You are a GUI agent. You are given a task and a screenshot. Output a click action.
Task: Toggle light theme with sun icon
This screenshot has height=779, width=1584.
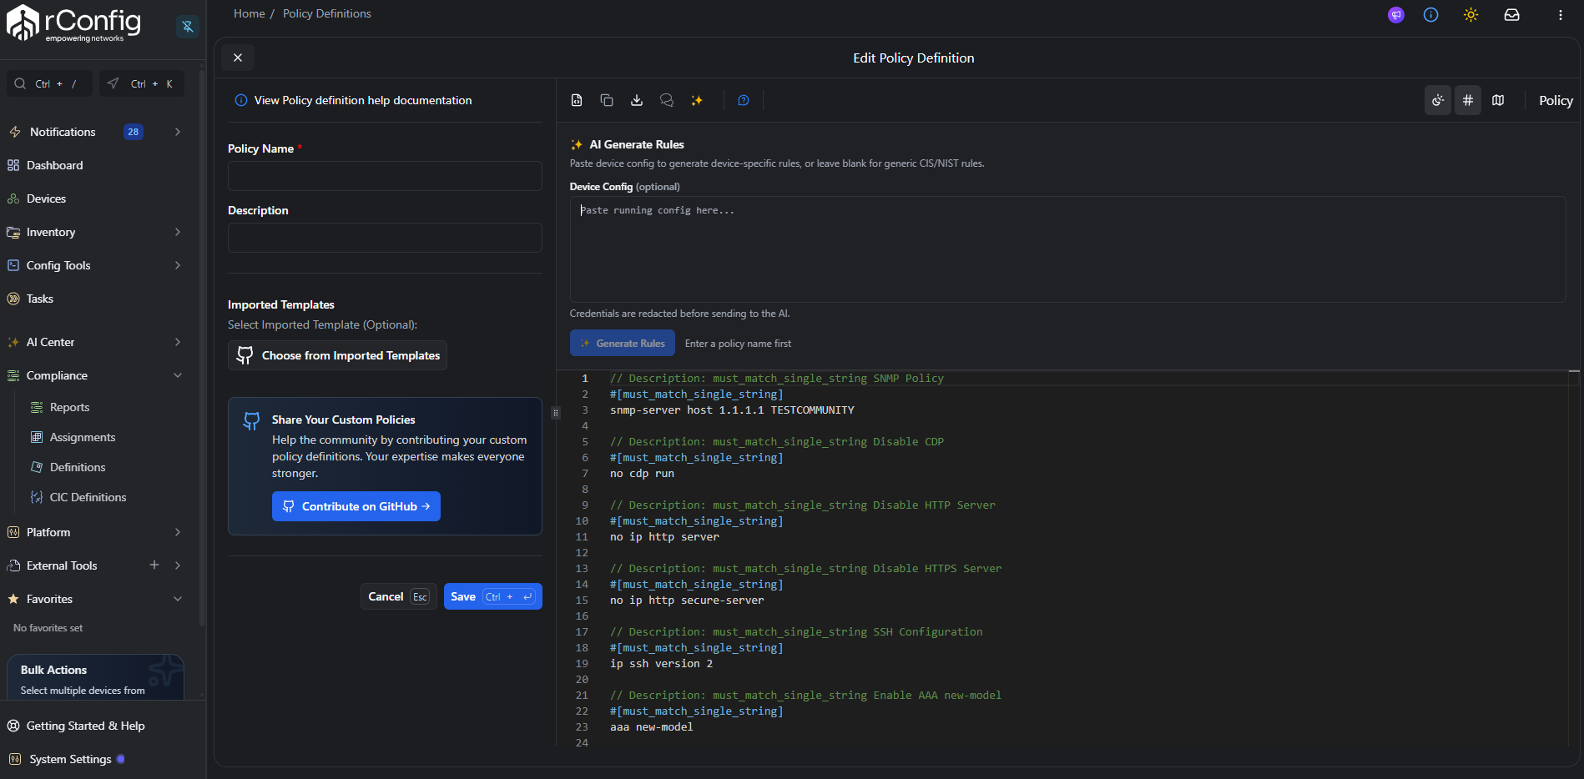[x=1470, y=15]
